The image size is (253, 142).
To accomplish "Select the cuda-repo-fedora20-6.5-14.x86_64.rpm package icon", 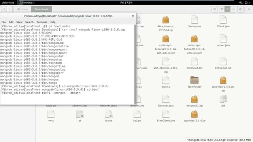I will 194,39.
